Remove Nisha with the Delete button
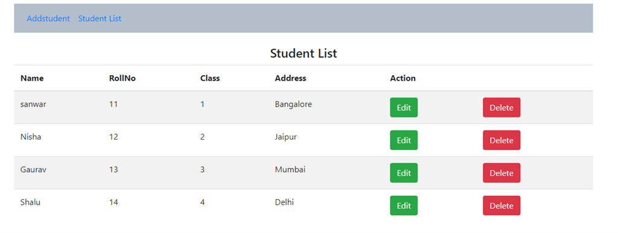Viewport: 618px width, 233px height. [x=502, y=140]
